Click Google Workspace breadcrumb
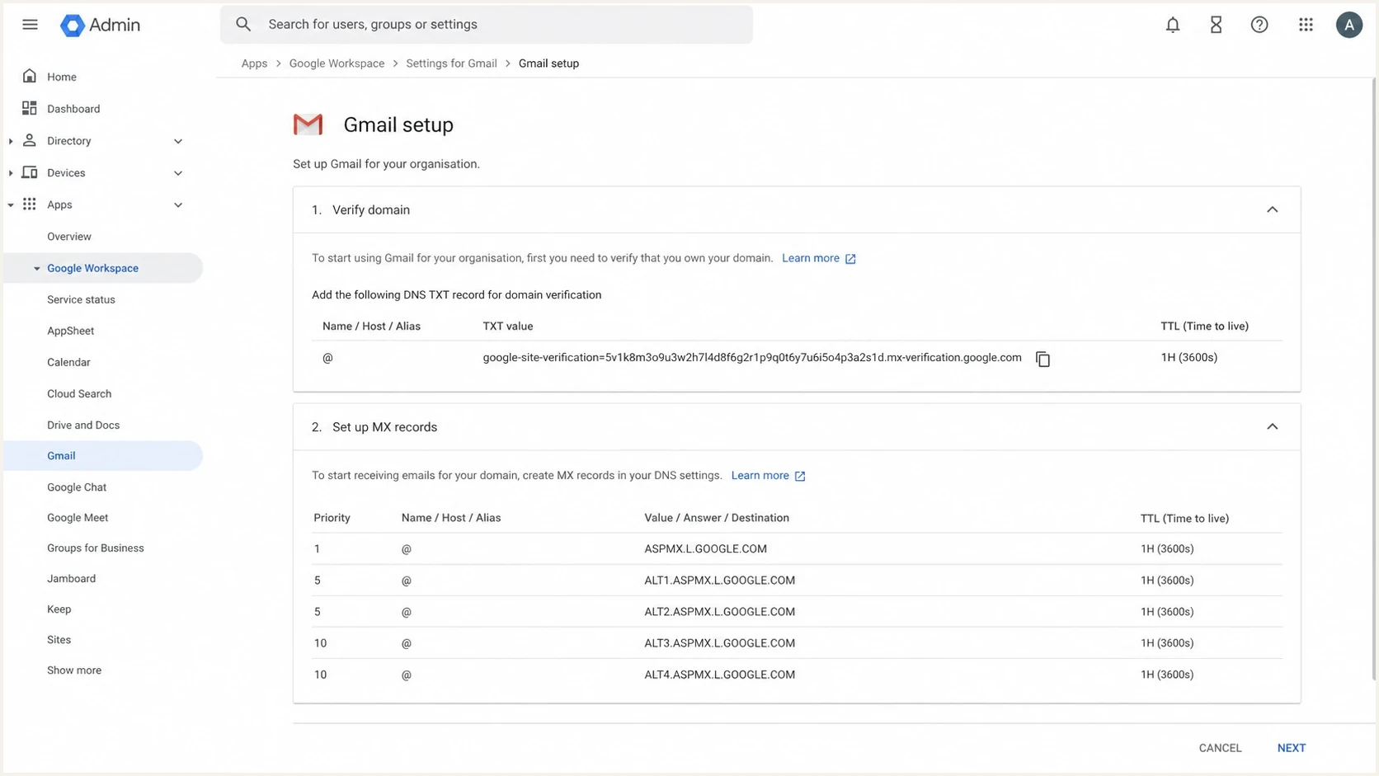This screenshot has width=1379, height=776. pos(337,63)
